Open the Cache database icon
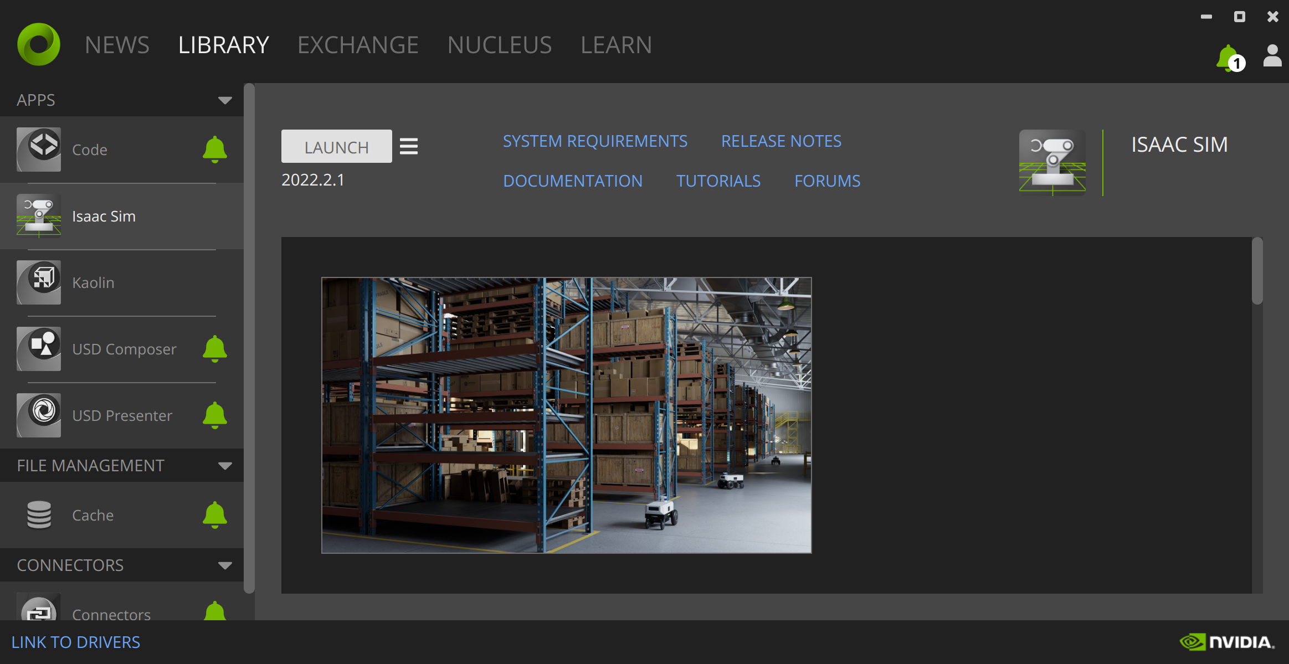 pos(39,515)
